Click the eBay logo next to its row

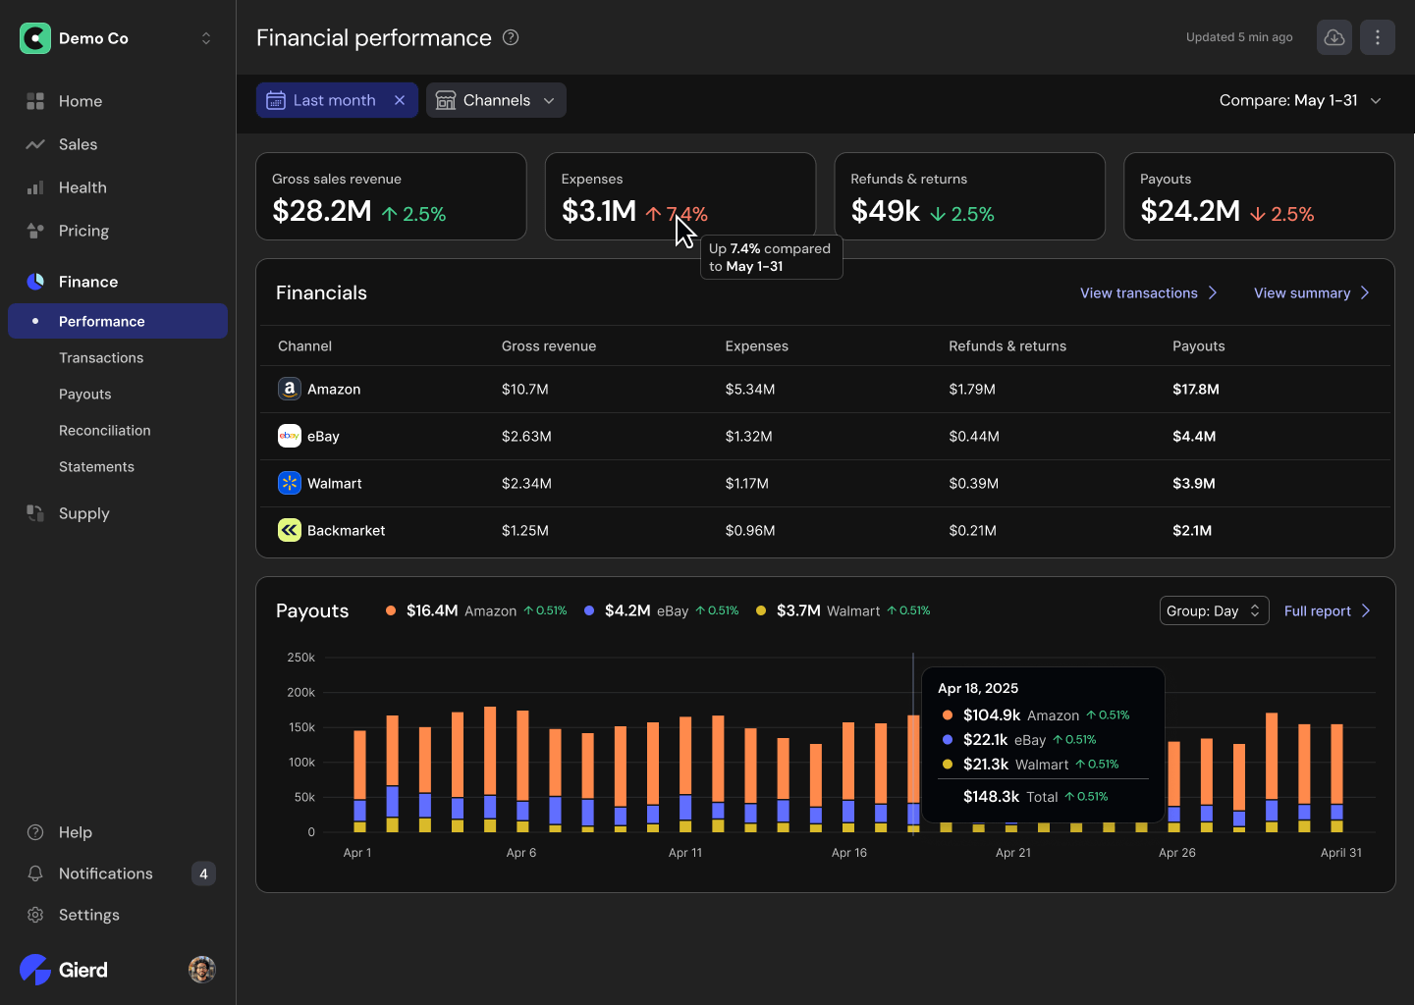click(x=289, y=436)
